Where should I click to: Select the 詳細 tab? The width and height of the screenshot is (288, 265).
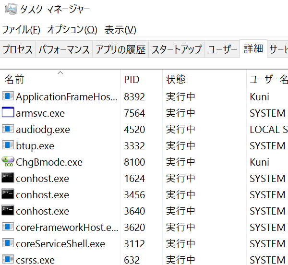click(x=253, y=48)
